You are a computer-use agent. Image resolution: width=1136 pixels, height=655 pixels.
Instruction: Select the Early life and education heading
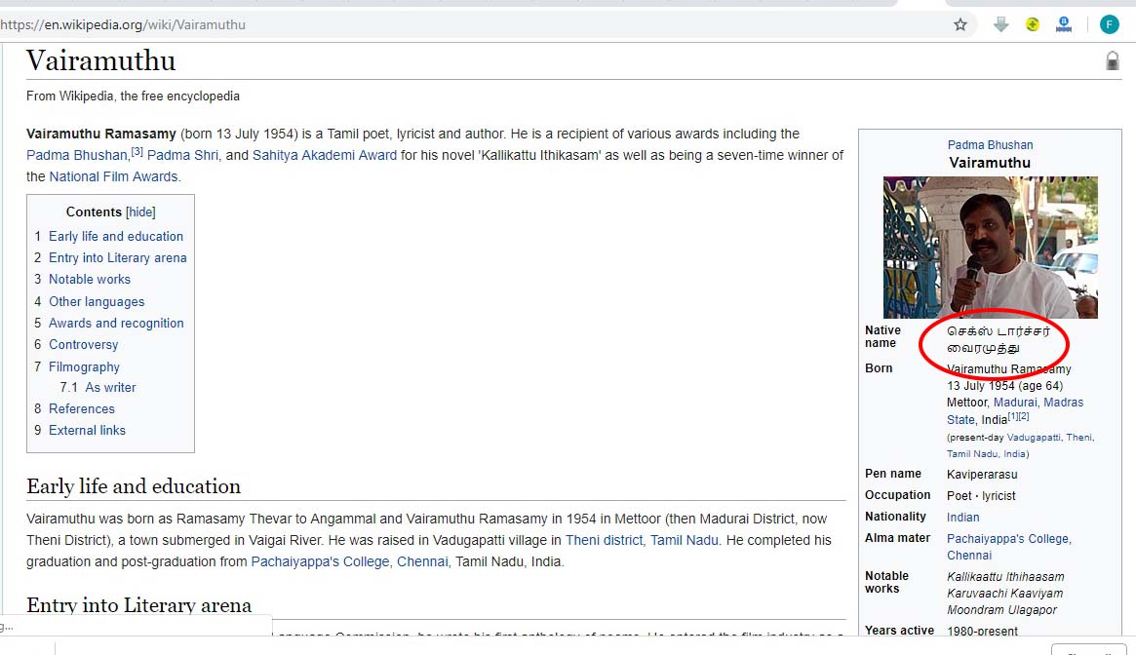click(134, 486)
